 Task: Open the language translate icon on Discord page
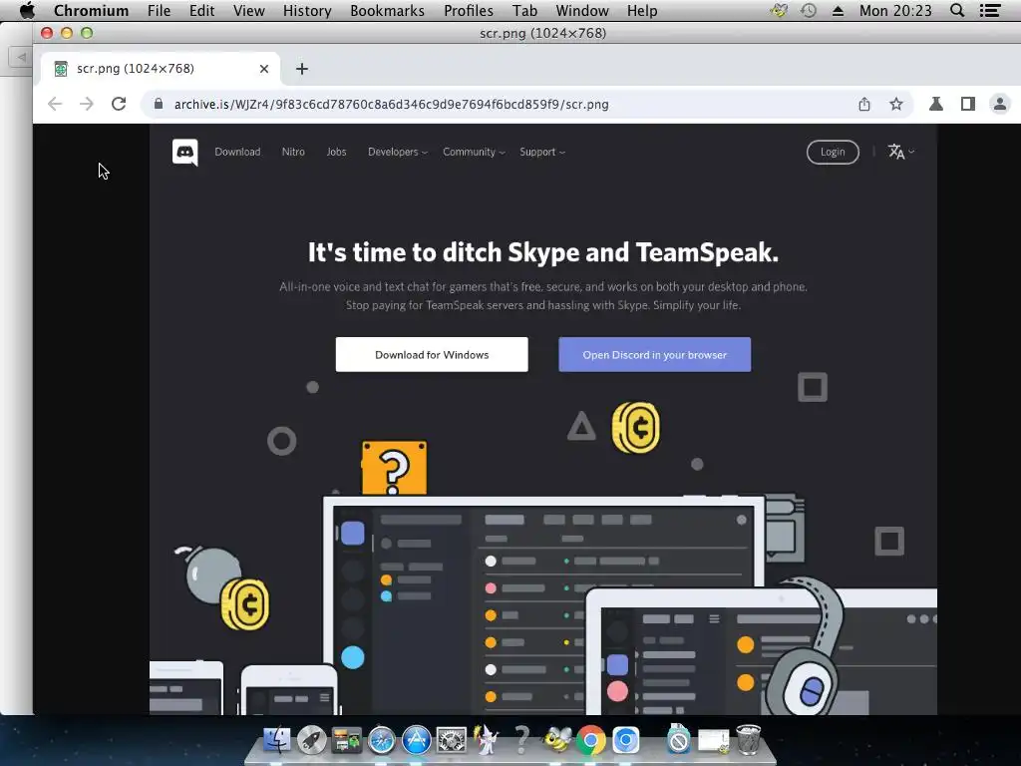901,152
